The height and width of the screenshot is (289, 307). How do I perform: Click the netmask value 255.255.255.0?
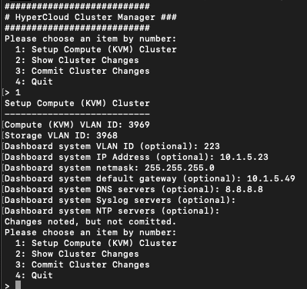point(179,168)
